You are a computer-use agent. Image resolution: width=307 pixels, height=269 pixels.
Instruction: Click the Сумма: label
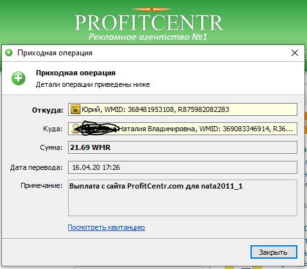51,147
